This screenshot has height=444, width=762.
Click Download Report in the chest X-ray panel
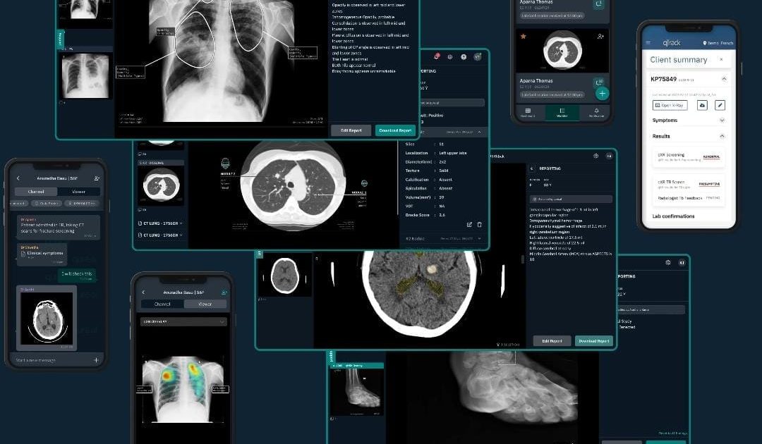(x=395, y=130)
